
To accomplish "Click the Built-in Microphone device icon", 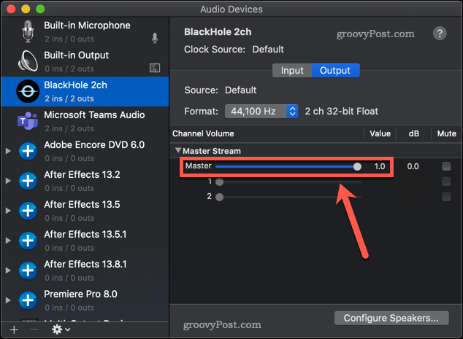I will 28,31.
